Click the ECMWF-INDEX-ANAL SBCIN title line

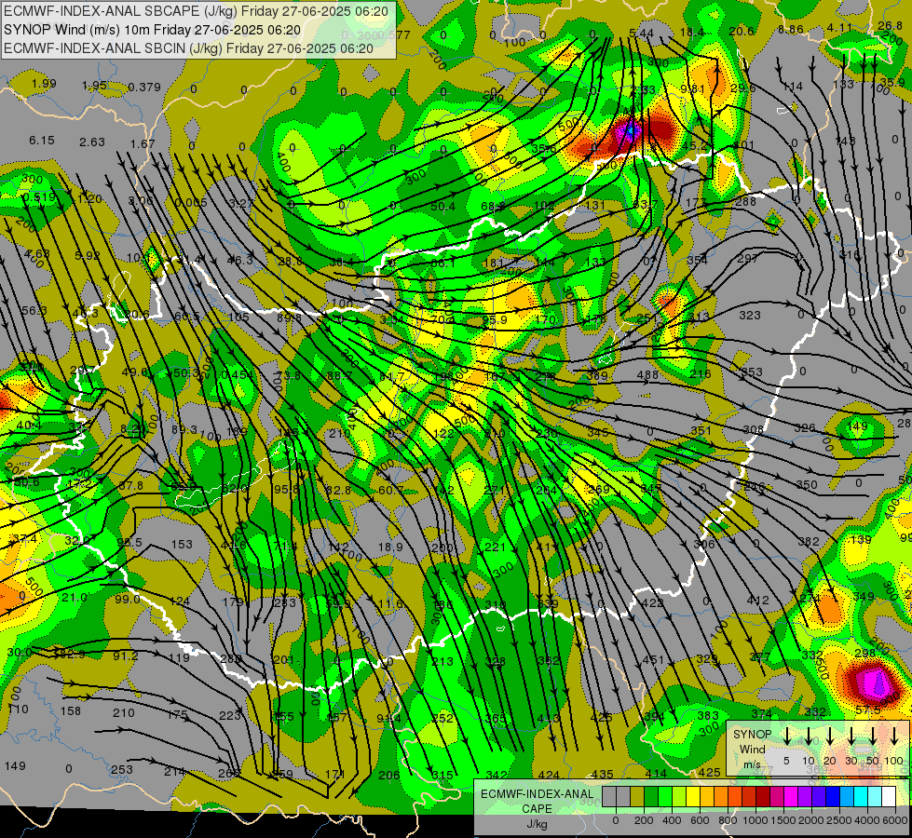pos(188,48)
